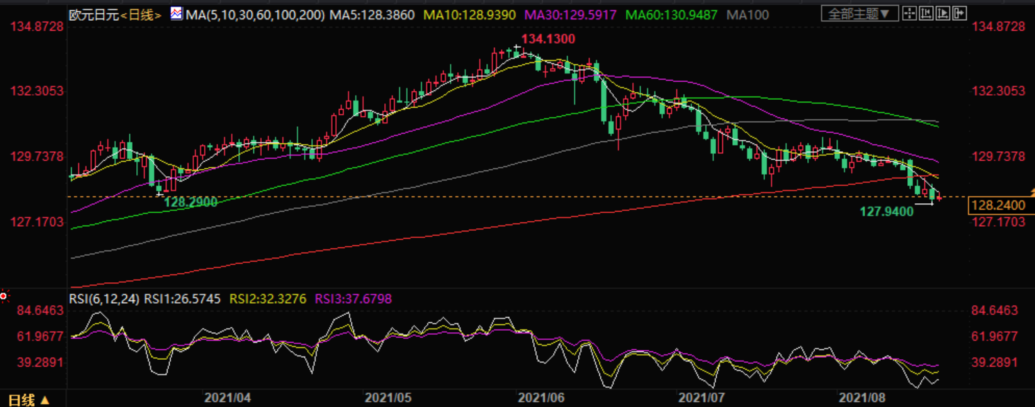Open the 全部主题 dropdown
Screen dimensions: 1035x407
(859, 13)
